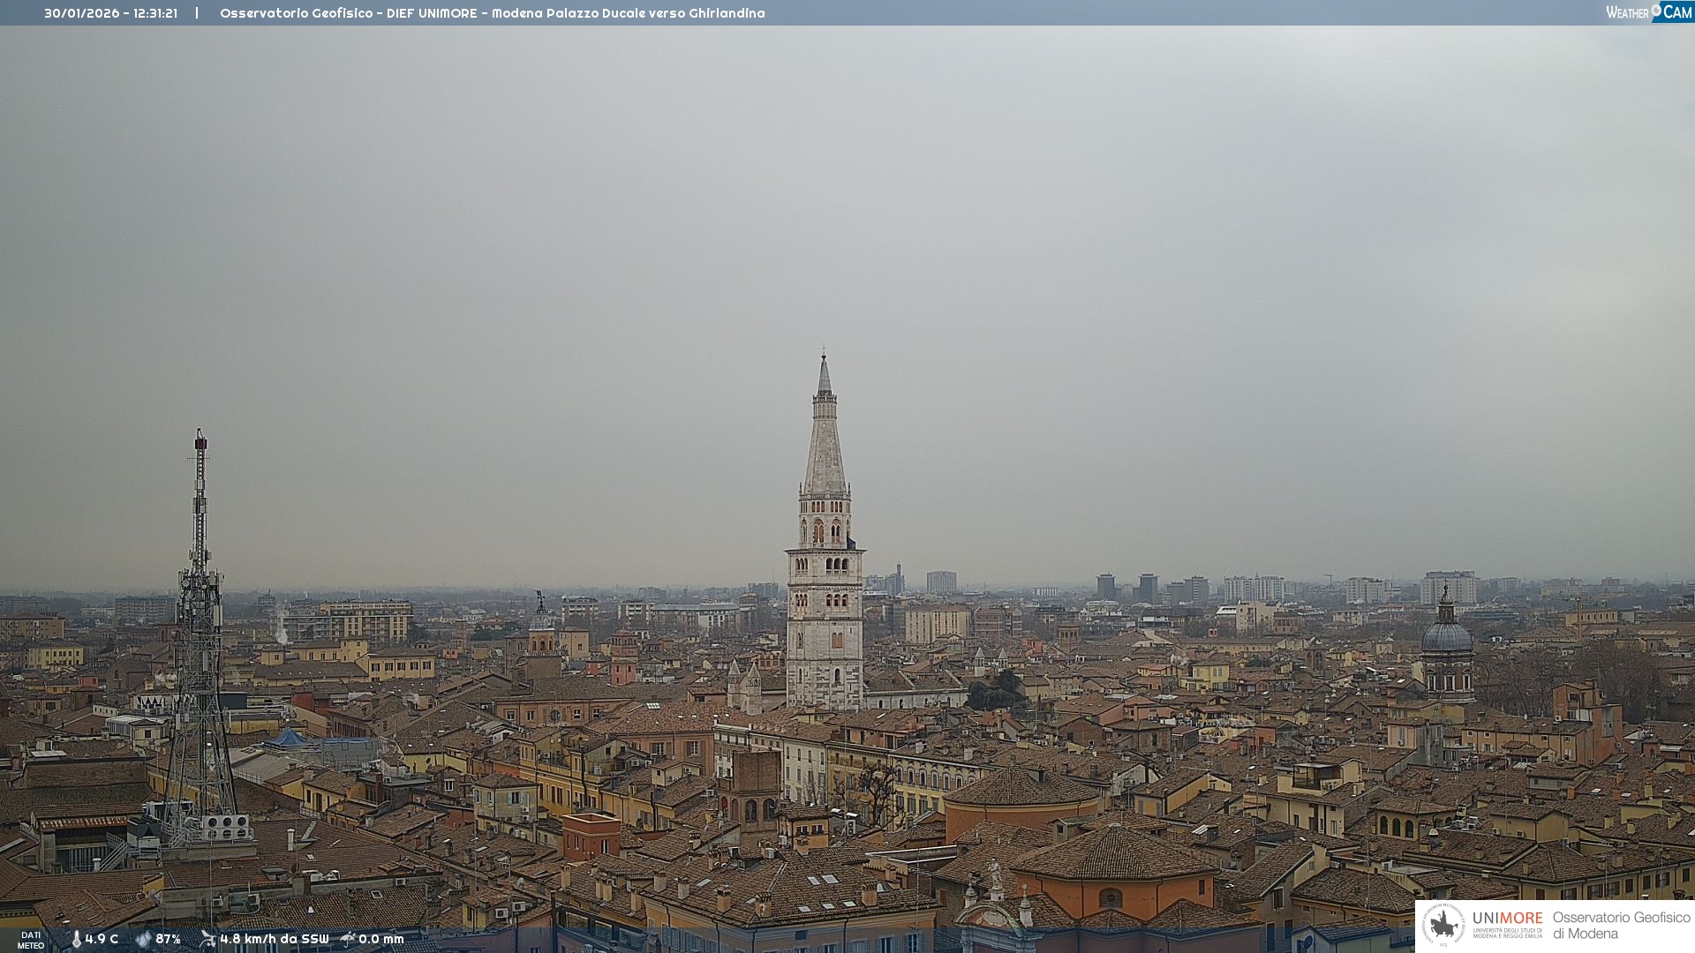Click the 4.9 C temperature reading

click(x=102, y=939)
